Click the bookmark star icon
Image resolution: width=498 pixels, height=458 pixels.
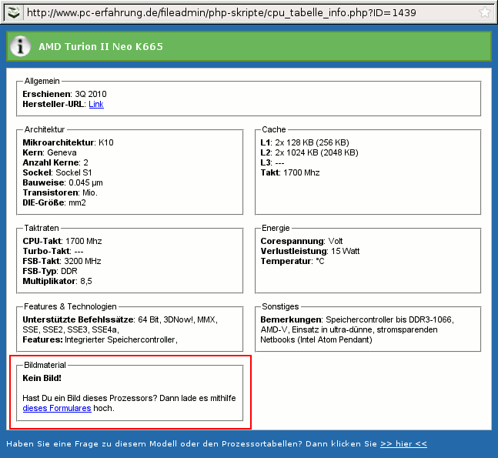pyautogui.click(x=484, y=13)
